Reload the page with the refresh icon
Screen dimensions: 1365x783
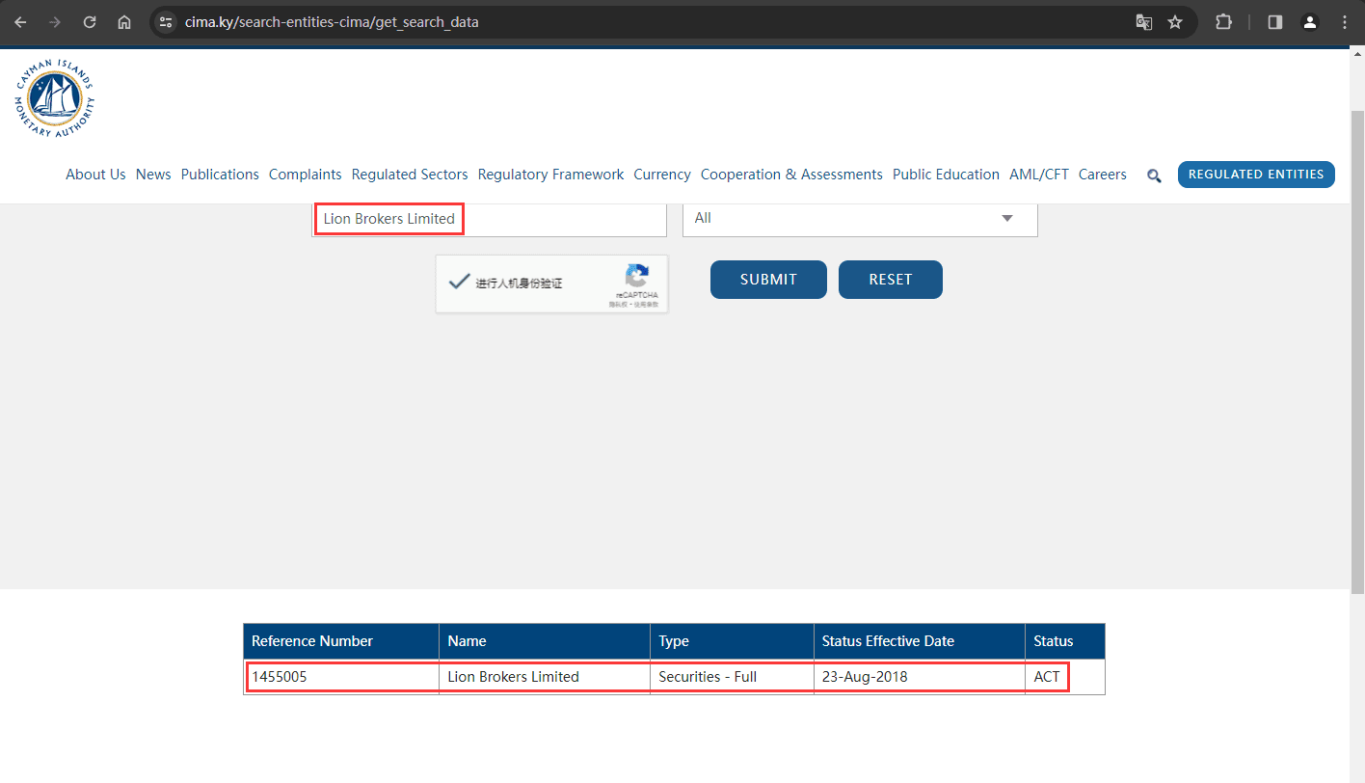[90, 22]
